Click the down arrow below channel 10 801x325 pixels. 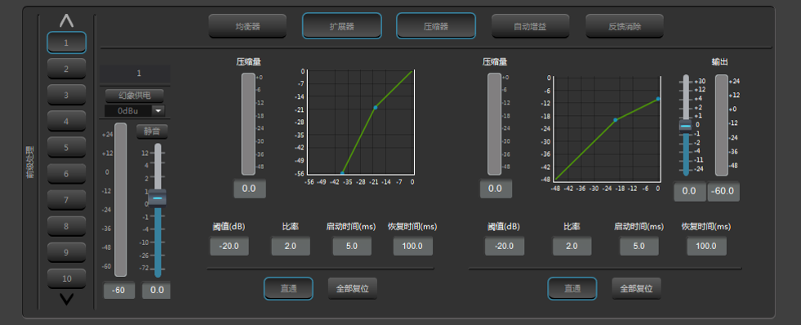pos(66,300)
